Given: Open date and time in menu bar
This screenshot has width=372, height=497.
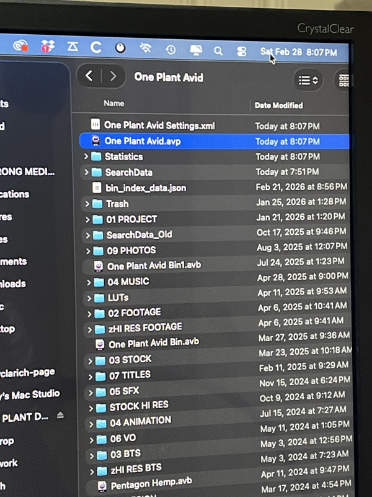Looking at the screenshot, I should tap(299, 53).
